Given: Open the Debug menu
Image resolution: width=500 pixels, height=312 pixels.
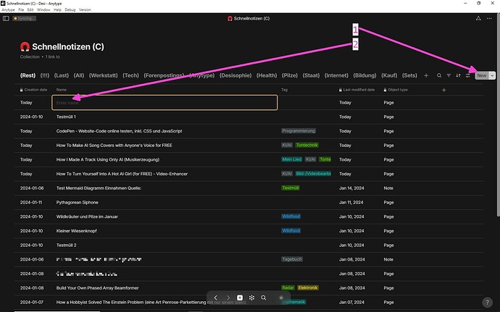Looking at the screenshot, I should coord(70,10).
